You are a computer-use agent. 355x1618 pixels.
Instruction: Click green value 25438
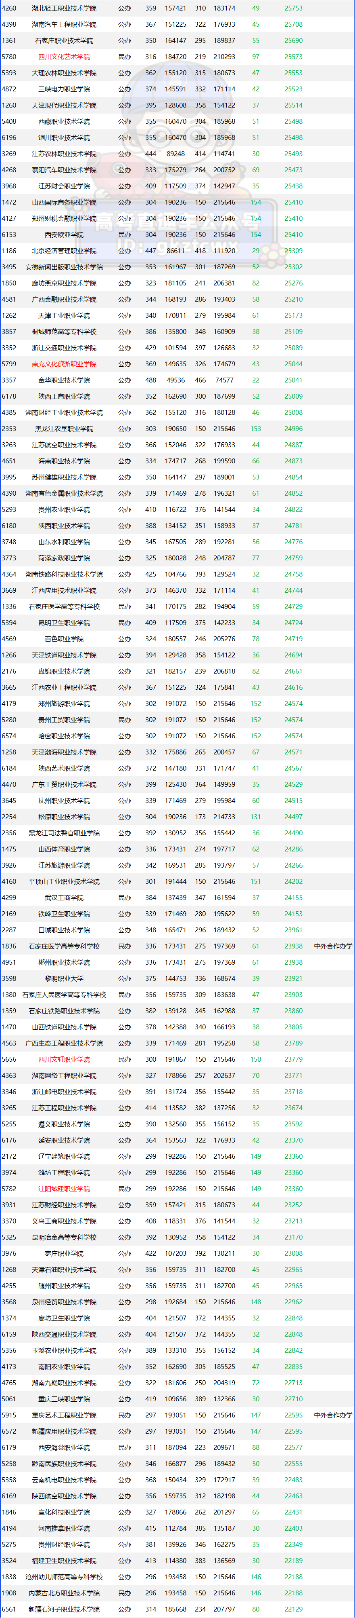(293, 186)
